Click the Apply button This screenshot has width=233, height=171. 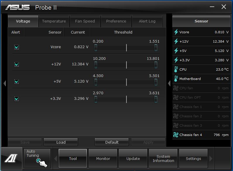coord(148,142)
